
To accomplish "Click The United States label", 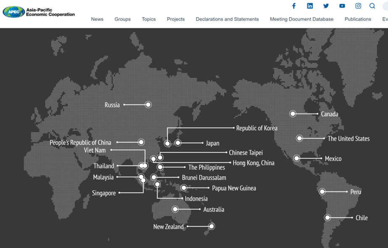I will point(348,139).
